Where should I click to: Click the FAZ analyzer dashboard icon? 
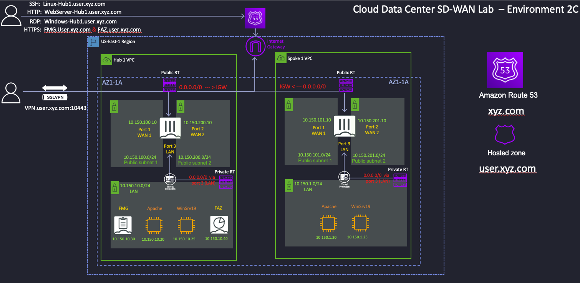point(219,225)
